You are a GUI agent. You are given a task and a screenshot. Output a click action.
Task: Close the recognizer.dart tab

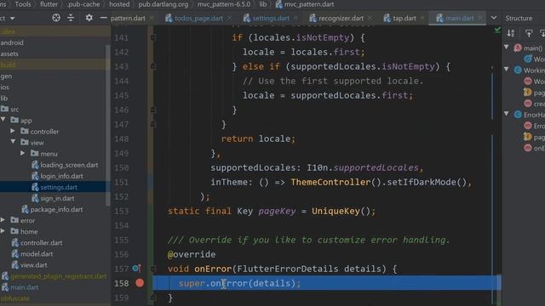pyautogui.click(x=370, y=18)
